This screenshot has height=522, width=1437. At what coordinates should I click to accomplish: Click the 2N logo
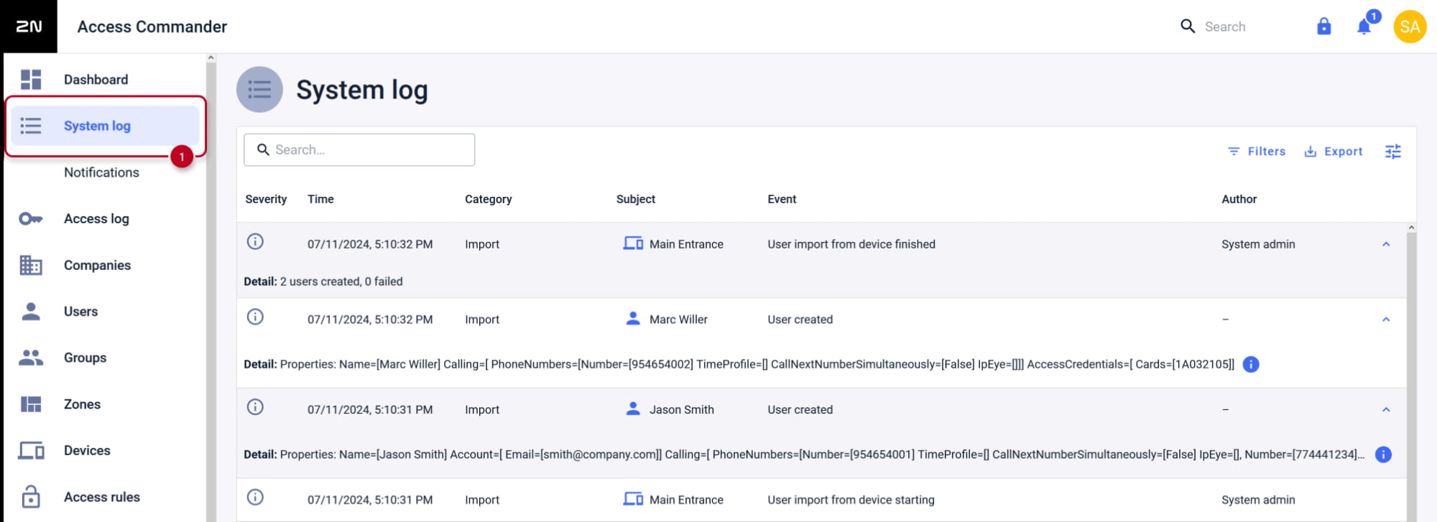[x=29, y=27]
